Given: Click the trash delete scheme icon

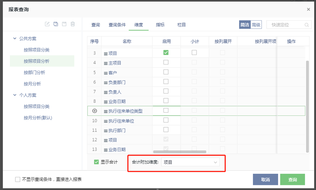Looking at the screenshot, I should 73,24.
